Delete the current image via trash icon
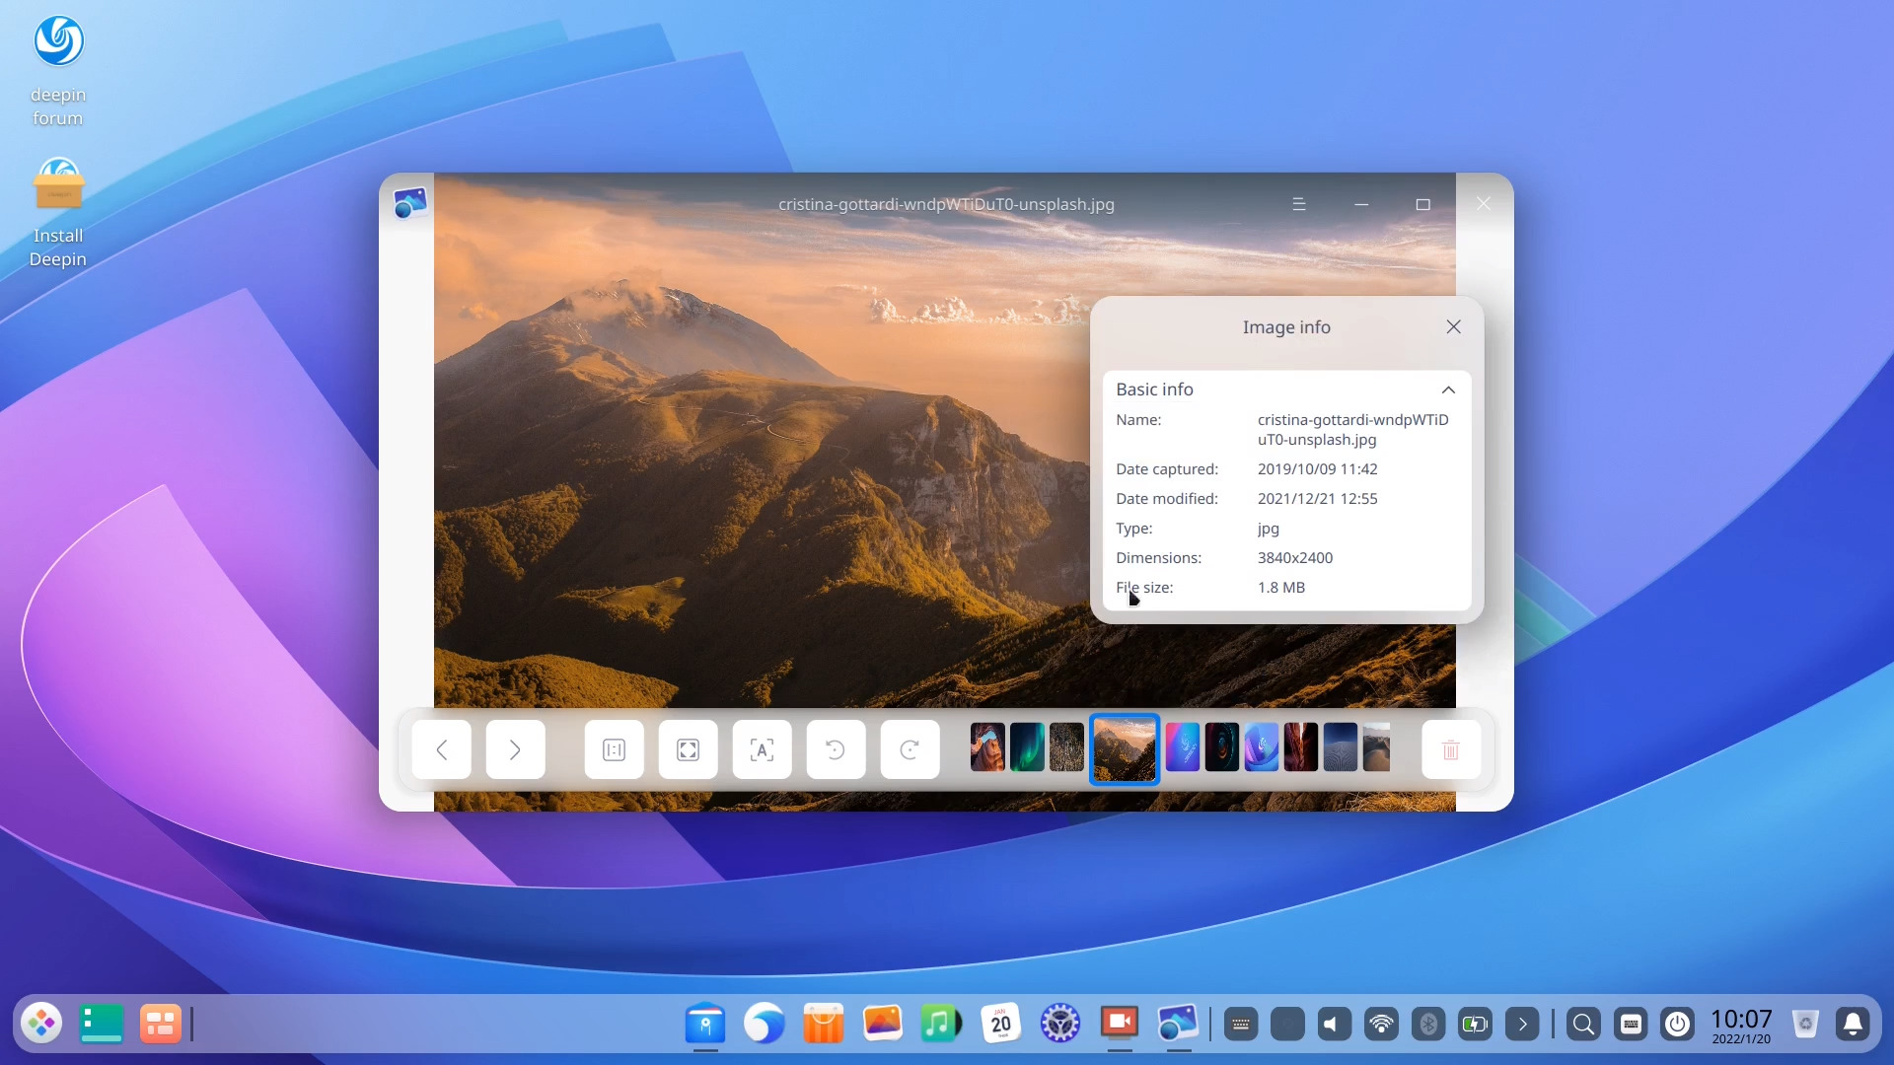The height and width of the screenshot is (1065, 1894). tap(1450, 749)
